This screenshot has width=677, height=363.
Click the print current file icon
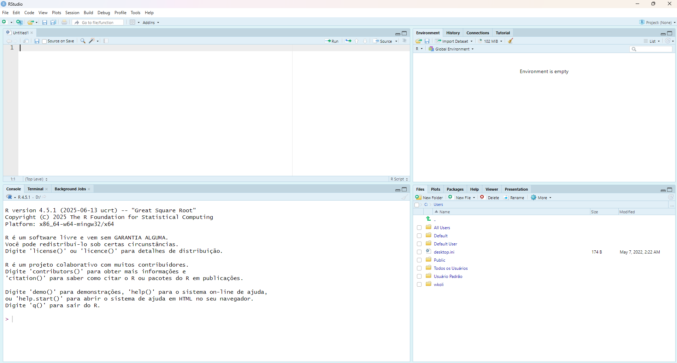[x=64, y=22]
